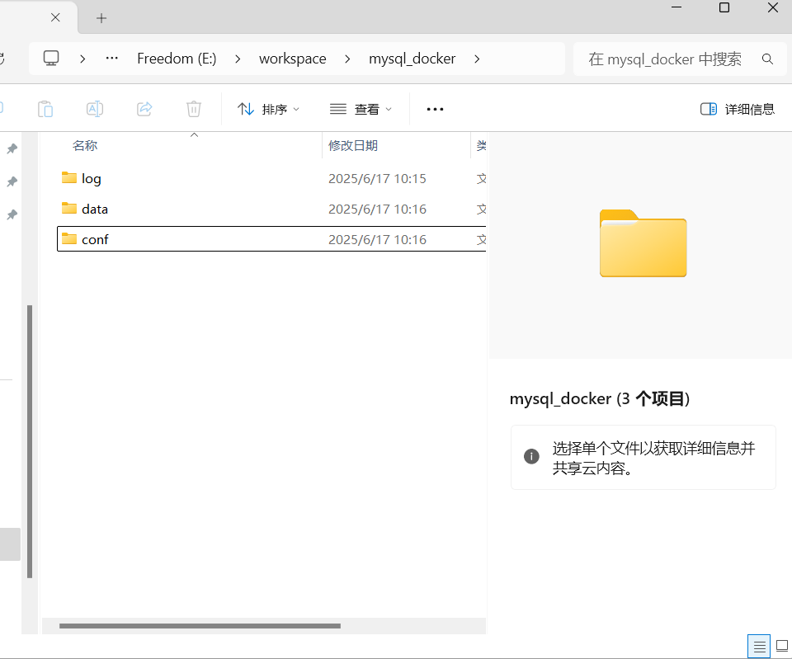Screen dimensions: 792x659
Task: Click the This PC icon in the breadcrumb
Action: click(51, 59)
